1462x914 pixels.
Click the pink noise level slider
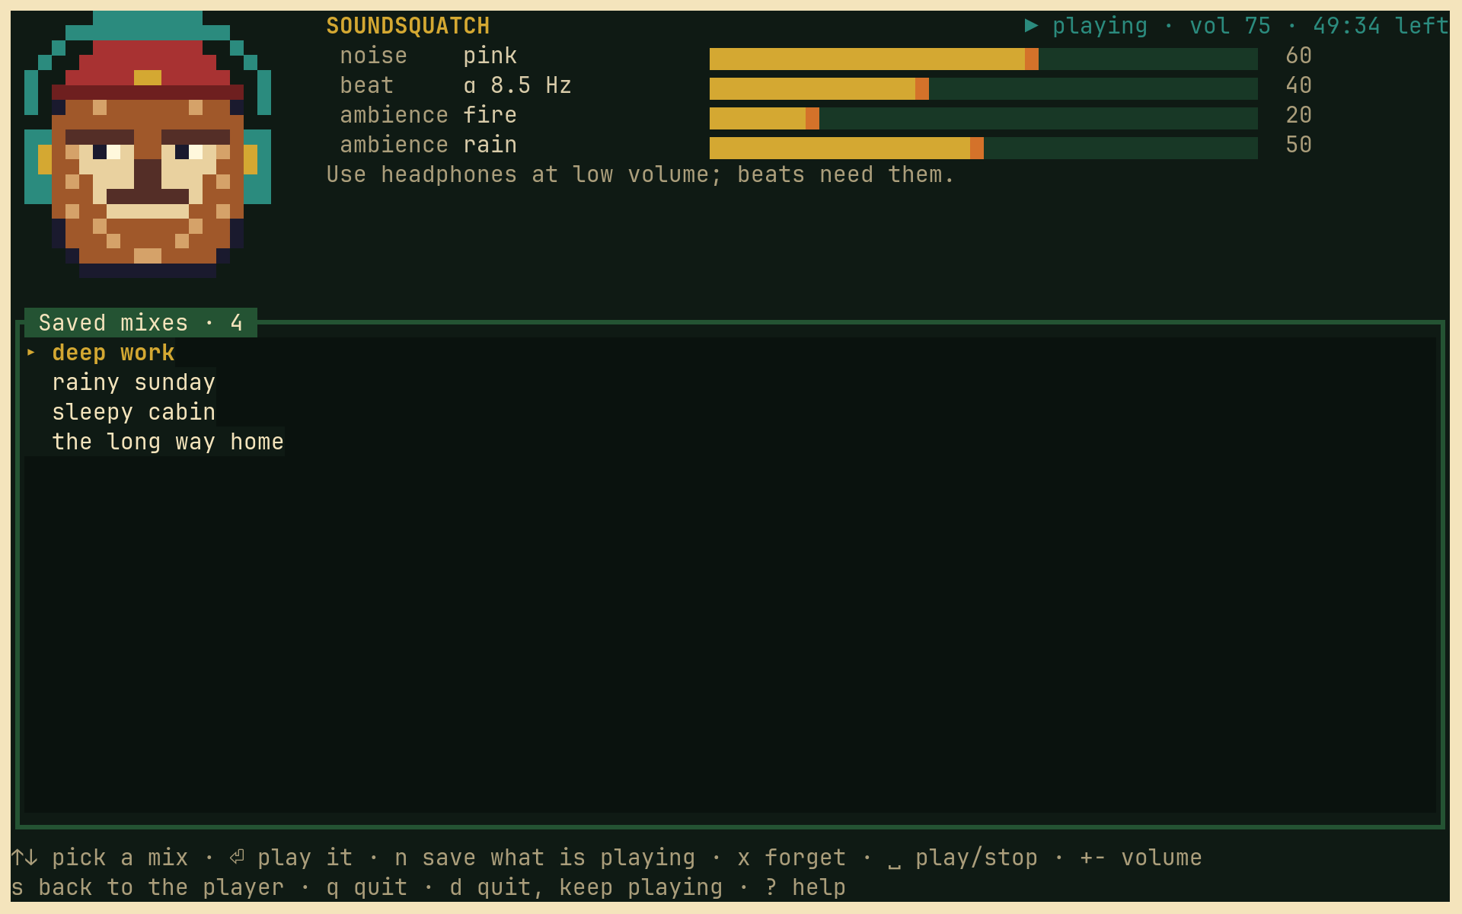984,59
